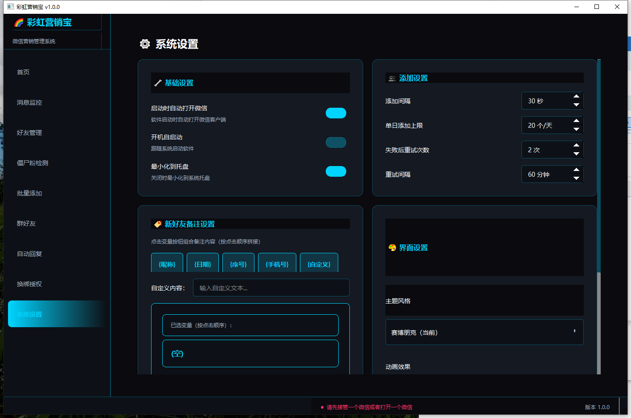
Task: Click the app icon in the title bar
Action: [11, 7]
